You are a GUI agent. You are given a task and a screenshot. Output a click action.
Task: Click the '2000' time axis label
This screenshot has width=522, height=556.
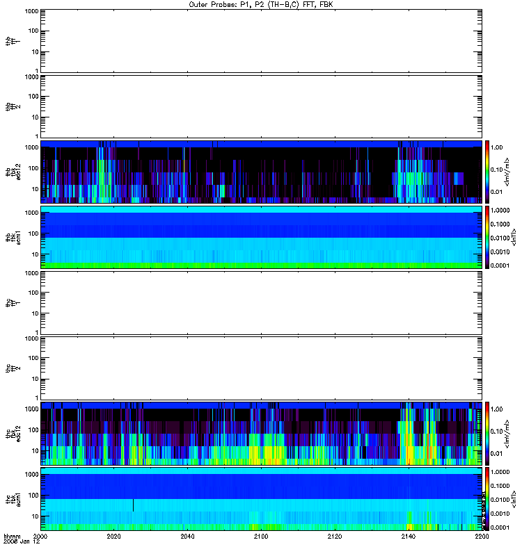[x=40, y=537]
